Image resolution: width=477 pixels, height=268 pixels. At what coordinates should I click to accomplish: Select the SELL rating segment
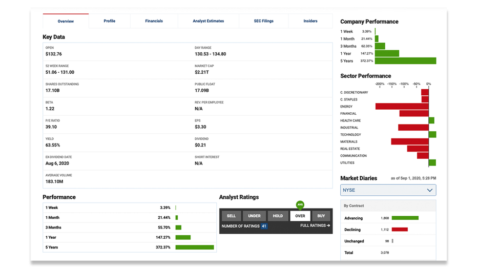point(231,216)
